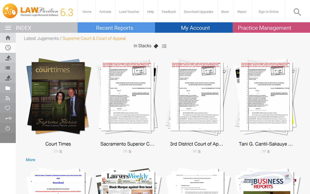Screen dimensions: 310x194
Task: Switch to list view icon
Action: 164,46
